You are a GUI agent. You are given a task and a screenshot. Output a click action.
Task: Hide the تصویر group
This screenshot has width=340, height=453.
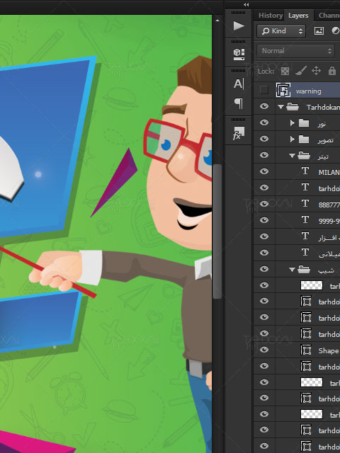(x=264, y=139)
